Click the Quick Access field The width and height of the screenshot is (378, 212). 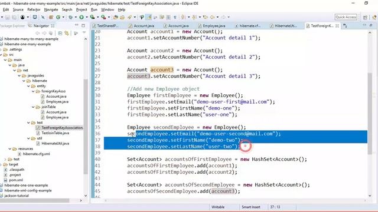point(346,17)
